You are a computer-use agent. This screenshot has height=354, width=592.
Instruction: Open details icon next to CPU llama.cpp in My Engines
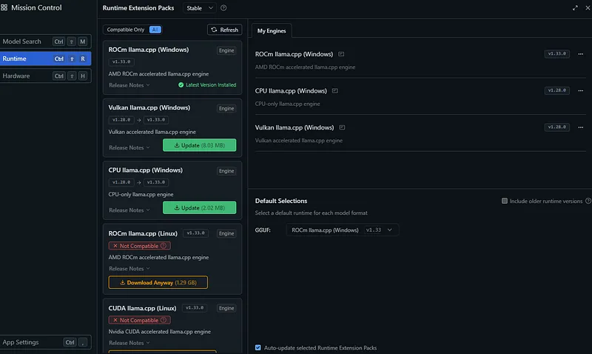[334, 90]
